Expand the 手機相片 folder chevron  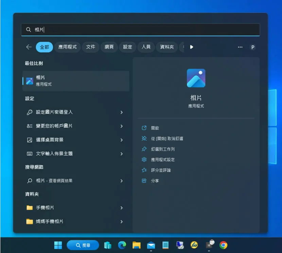pyautogui.click(x=122, y=208)
